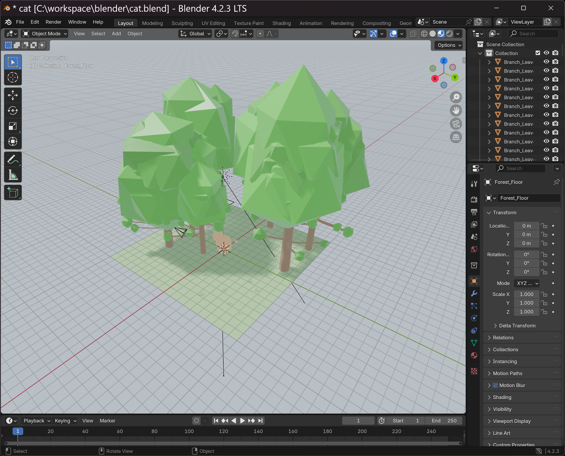Expand the Visibility panel
This screenshot has height=456, width=565.
click(502, 409)
